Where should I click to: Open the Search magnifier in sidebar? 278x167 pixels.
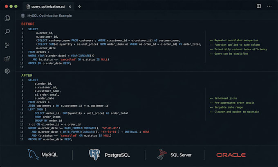[x=7, y=32]
